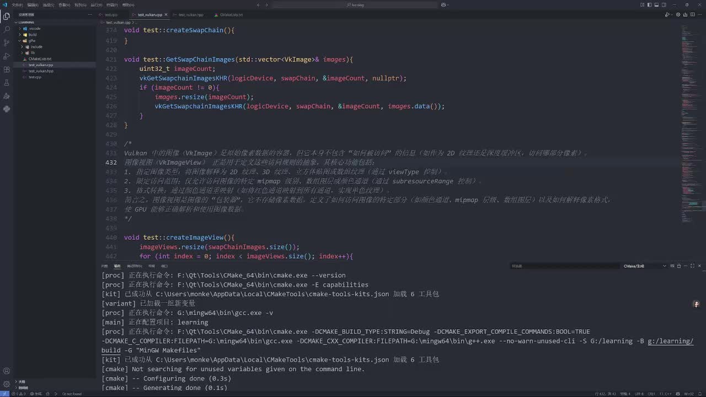
Task: Open more editor actions ellipsis
Action: tap(700, 15)
